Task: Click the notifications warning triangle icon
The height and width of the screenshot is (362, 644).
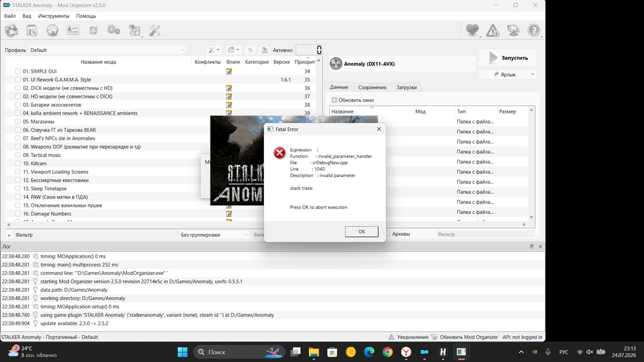Action: 493,30
